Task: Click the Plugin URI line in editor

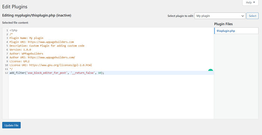Action: click(42, 42)
